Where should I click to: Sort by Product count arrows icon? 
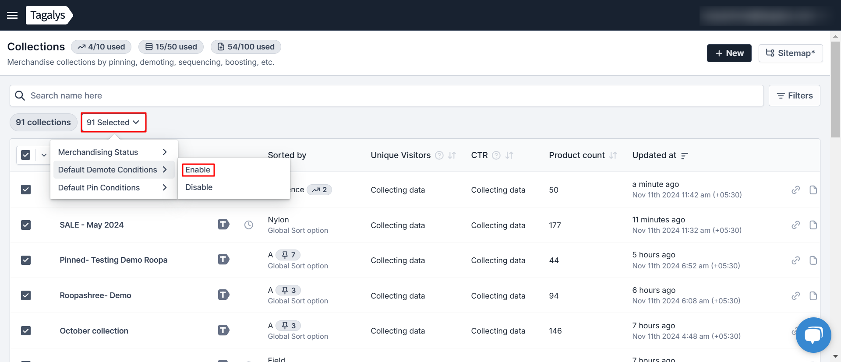point(613,155)
